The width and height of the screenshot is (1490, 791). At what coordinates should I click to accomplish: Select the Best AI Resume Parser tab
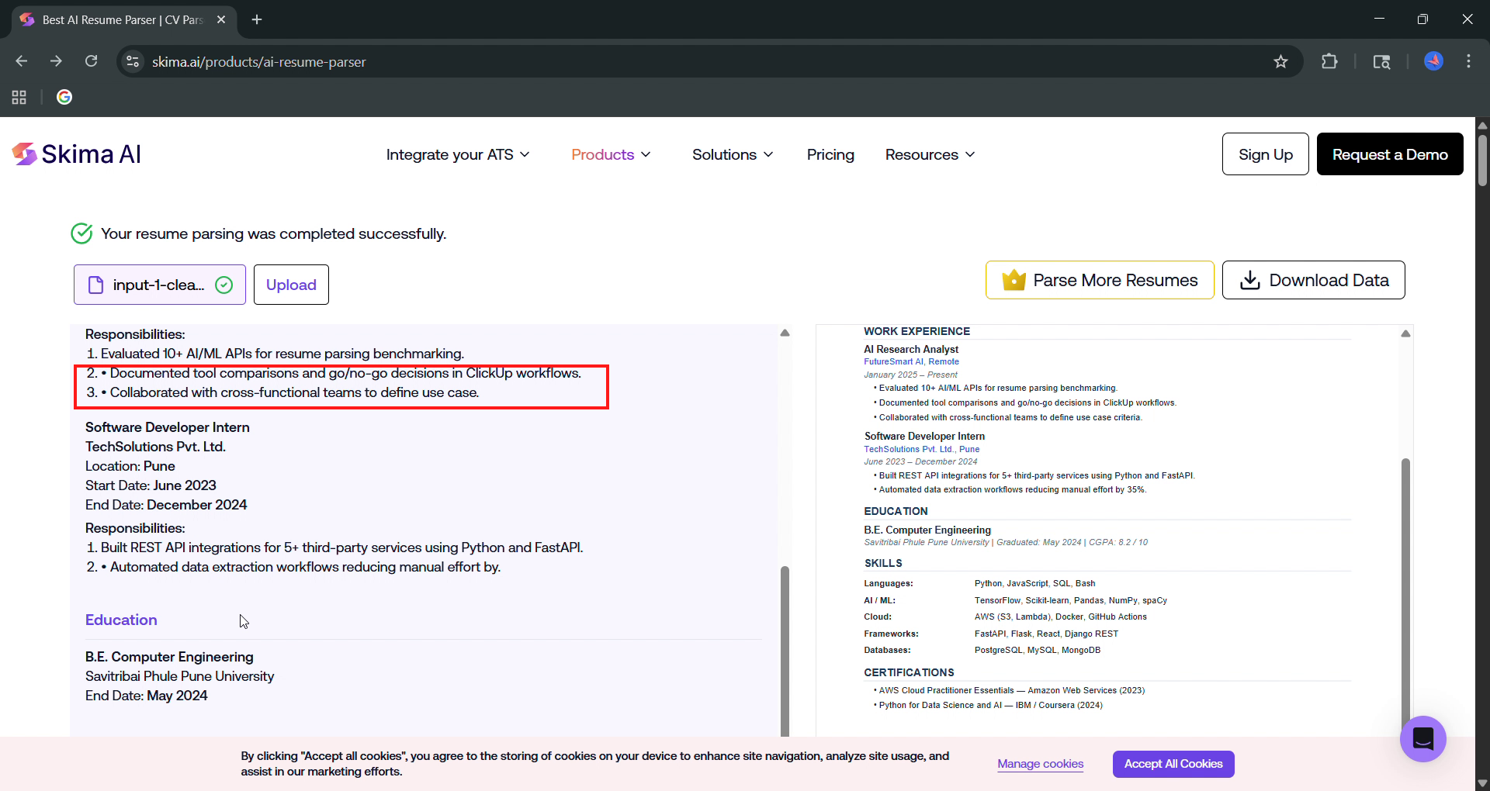click(124, 19)
